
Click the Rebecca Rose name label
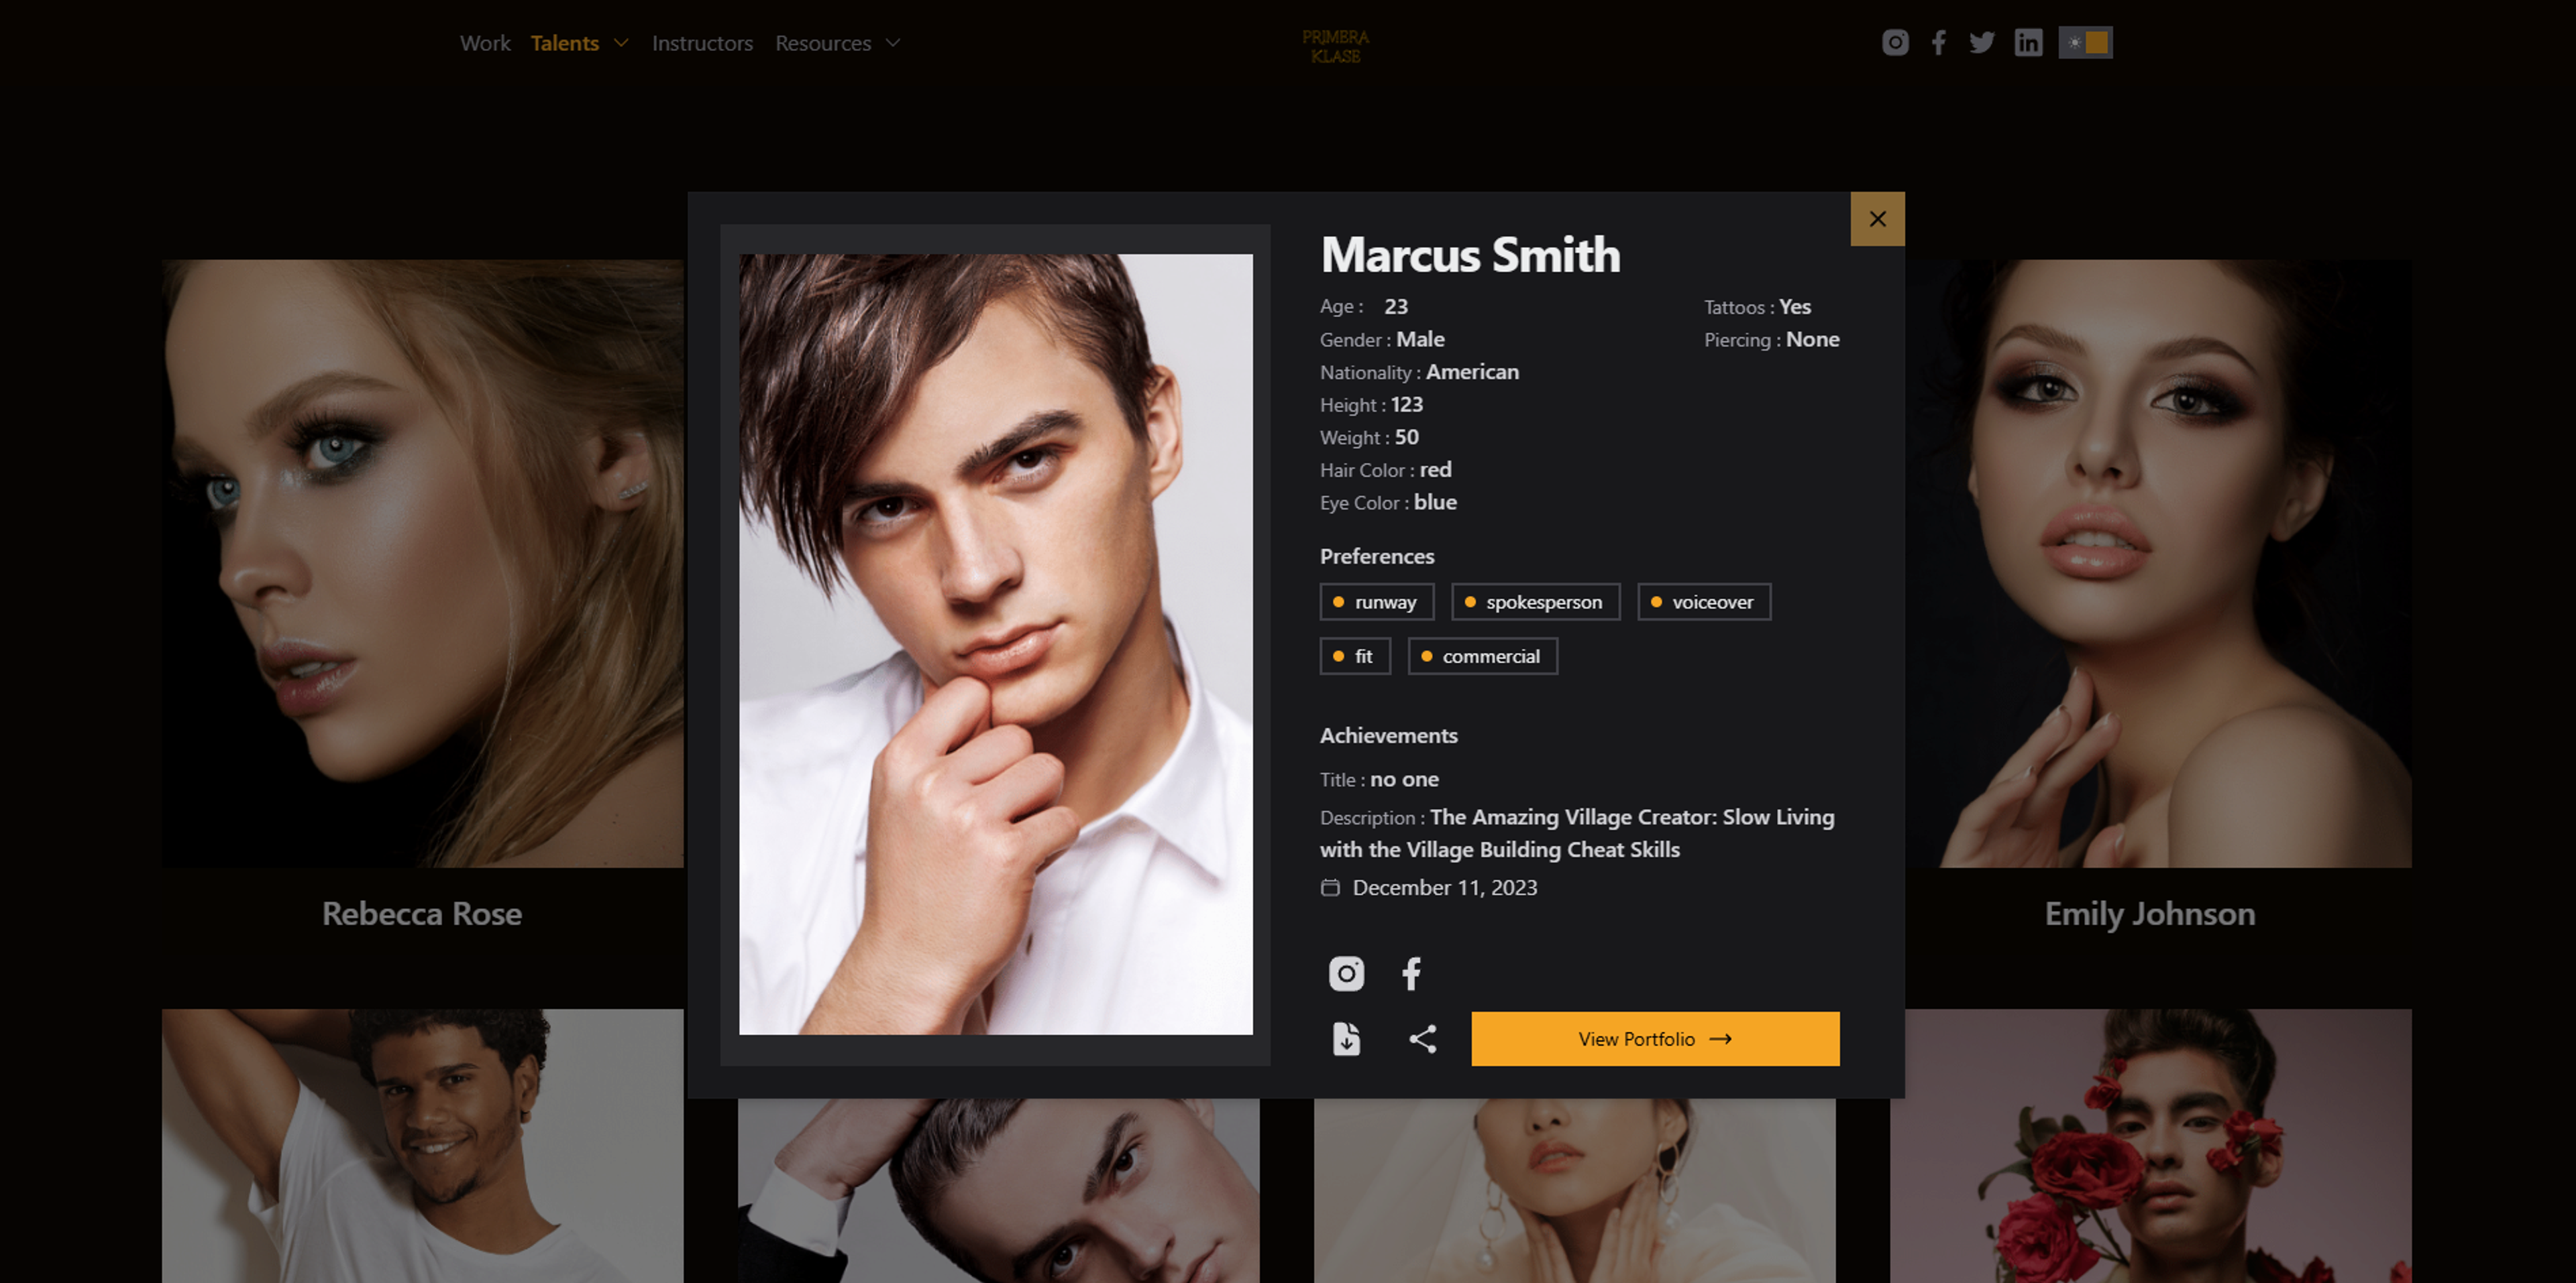click(422, 913)
